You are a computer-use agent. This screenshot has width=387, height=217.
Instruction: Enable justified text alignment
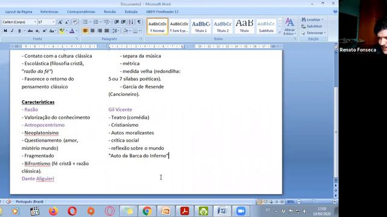106,31
